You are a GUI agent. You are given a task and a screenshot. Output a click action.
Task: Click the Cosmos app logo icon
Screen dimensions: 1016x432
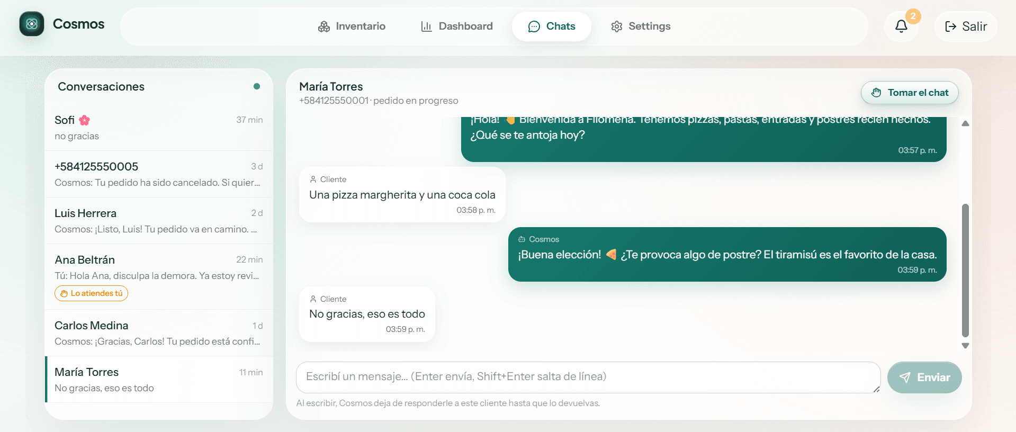pos(32,24)
